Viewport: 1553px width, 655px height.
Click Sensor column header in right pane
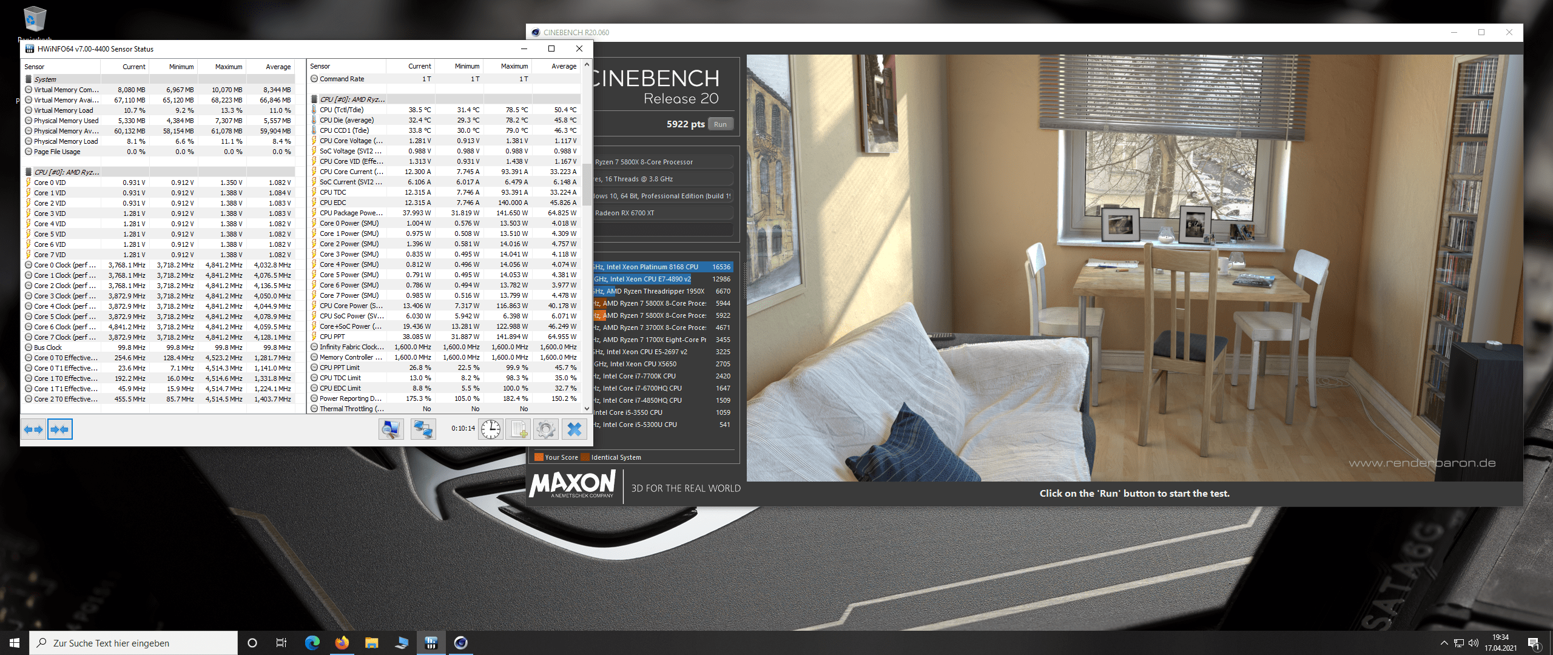pyautogui.click(x=346, y=66)
